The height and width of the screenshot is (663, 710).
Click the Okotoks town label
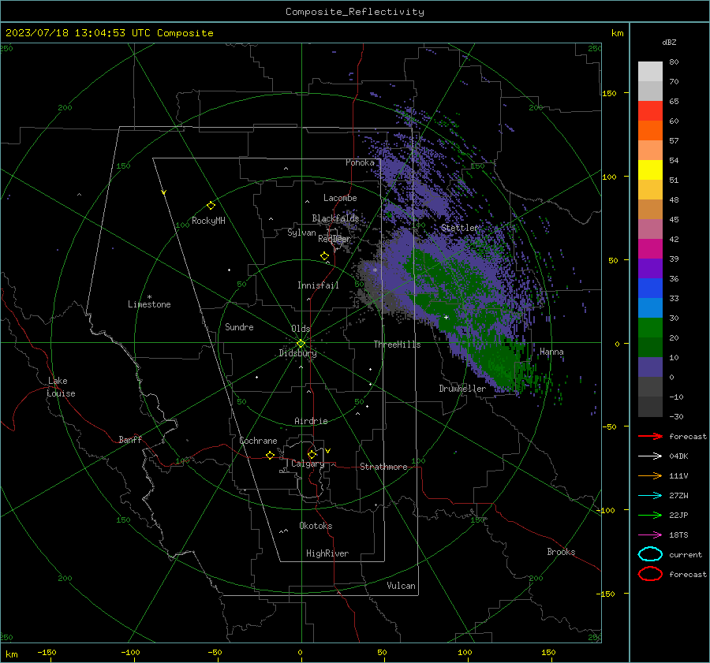[x=316, y=526]
